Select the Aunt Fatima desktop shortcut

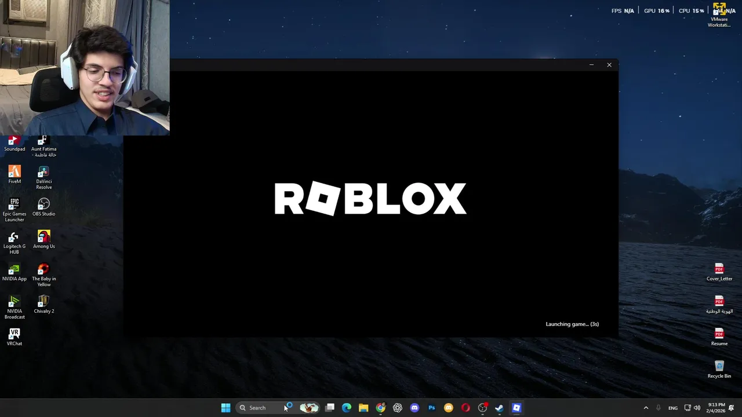[x=44, y=147]
